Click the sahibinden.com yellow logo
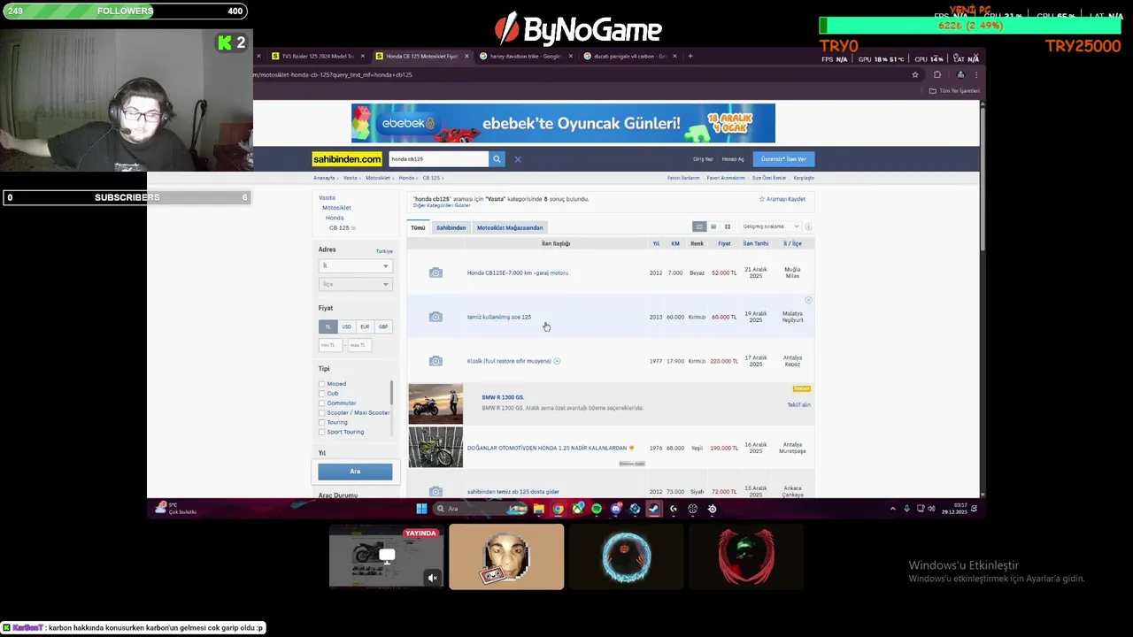 [x=347, y=159]
